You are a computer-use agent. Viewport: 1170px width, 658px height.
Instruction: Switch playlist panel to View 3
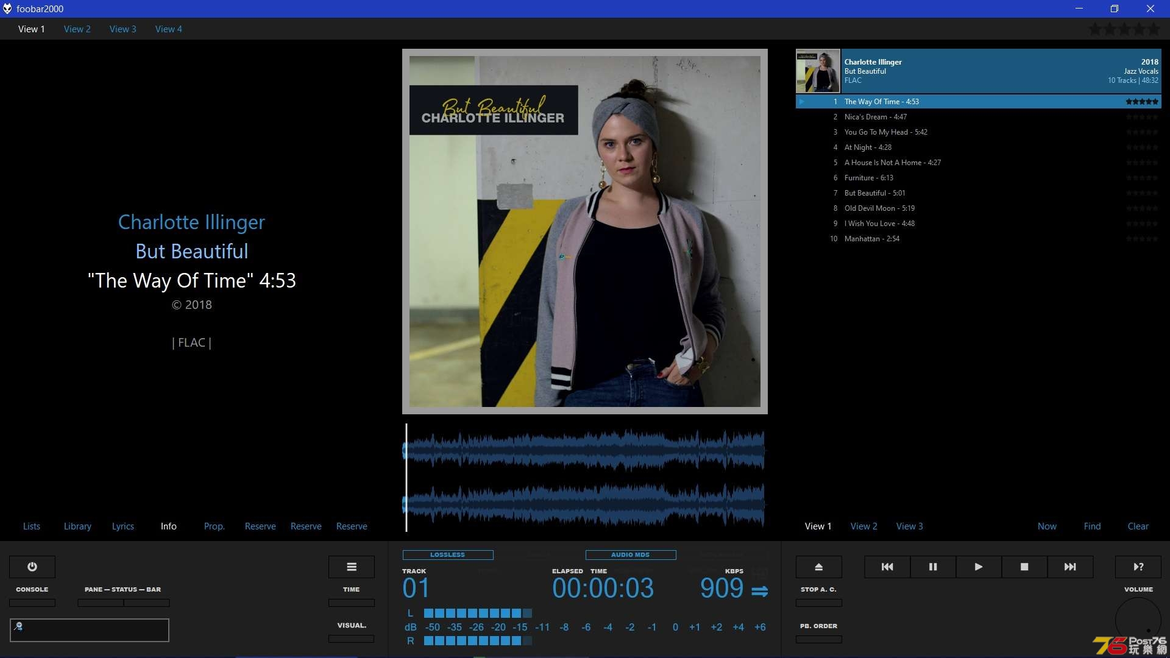pyautogui.click(x=910, y=526)
